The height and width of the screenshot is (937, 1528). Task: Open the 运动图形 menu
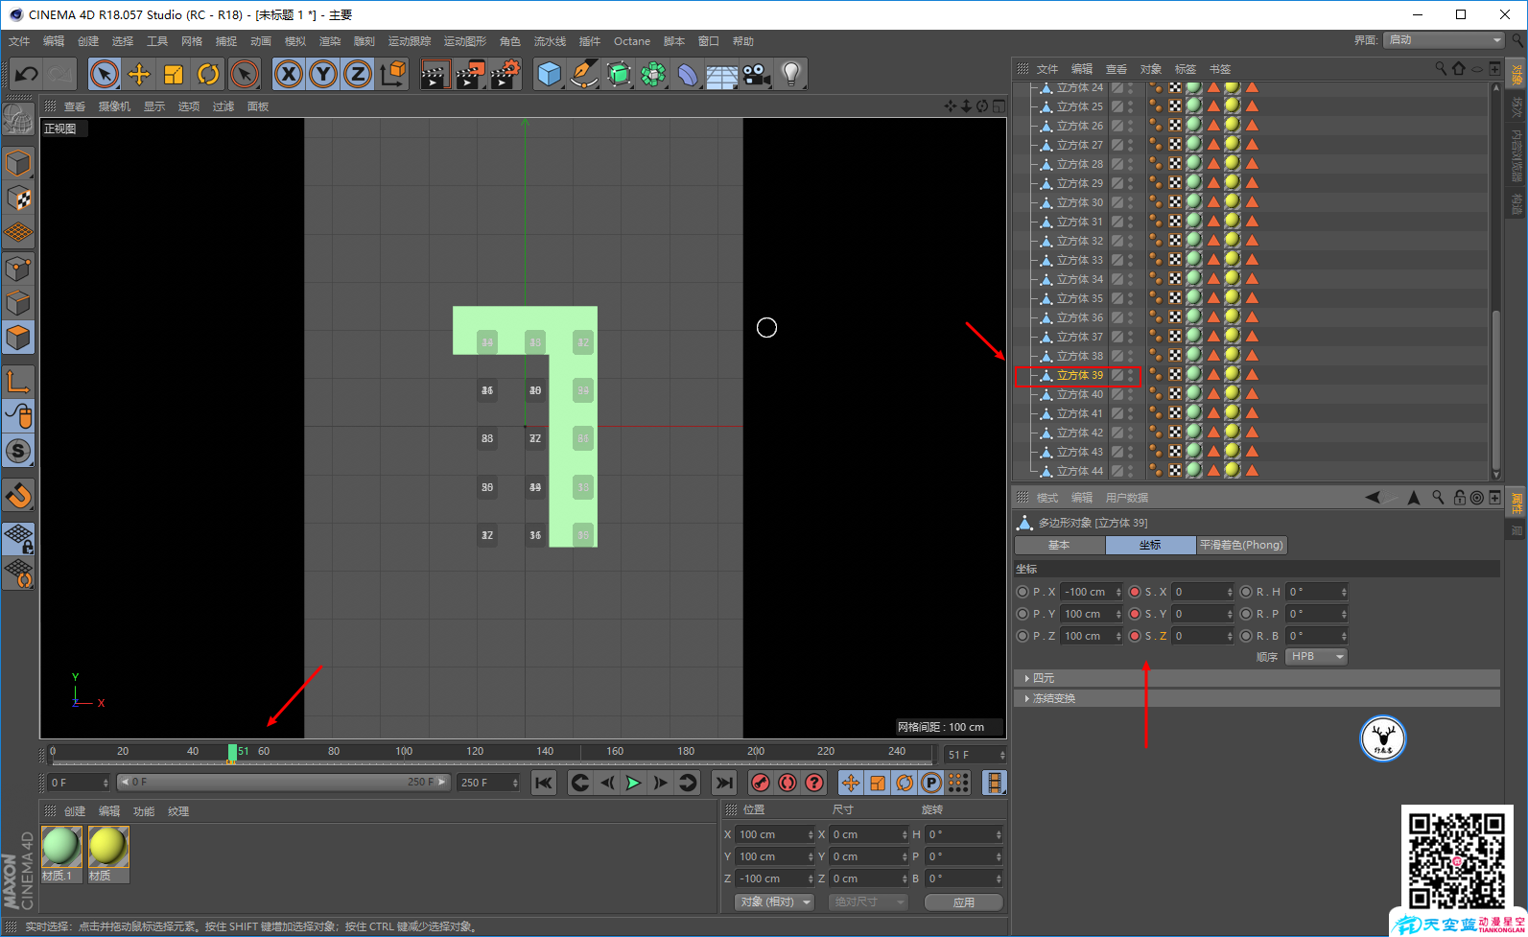465,41
